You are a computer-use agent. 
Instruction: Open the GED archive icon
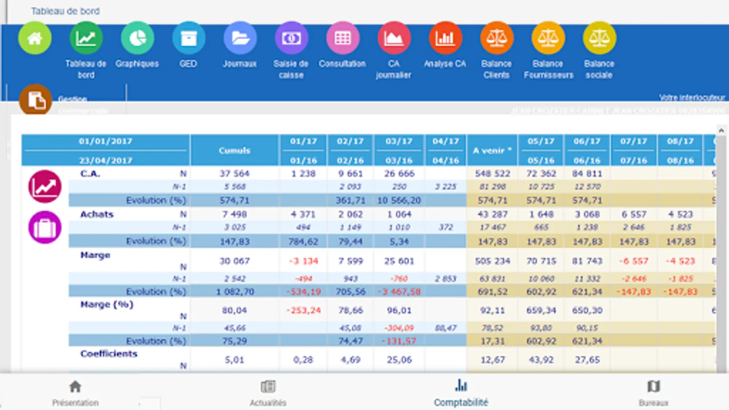click(189, 38)
